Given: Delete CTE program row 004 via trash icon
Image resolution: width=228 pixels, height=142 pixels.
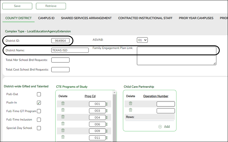Looking at the screenshot, I should tap(63, 117).
